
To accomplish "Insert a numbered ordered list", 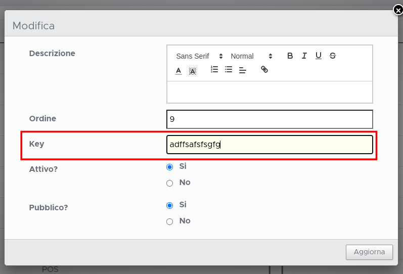I will (x=214, y=70).
